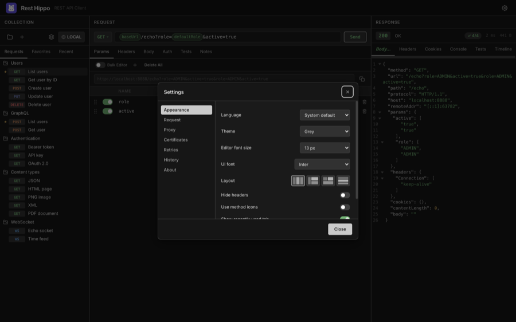Open settings via gear icon in header

click(x=505, y=8)
